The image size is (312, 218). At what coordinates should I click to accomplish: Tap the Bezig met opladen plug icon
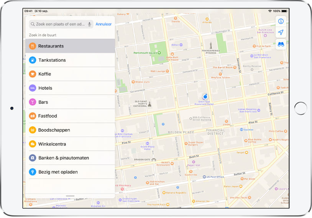(x=33, y=172)
